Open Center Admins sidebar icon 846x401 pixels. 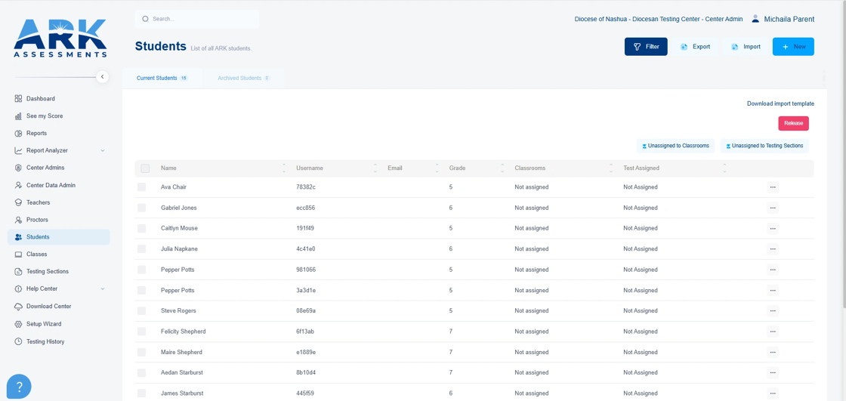[18, 168]
